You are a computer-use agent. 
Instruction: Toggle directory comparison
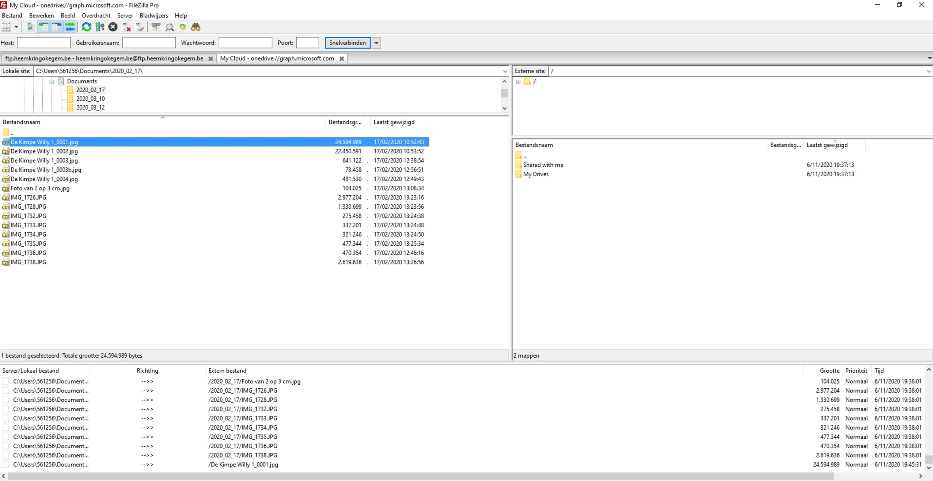coord(170,27)
